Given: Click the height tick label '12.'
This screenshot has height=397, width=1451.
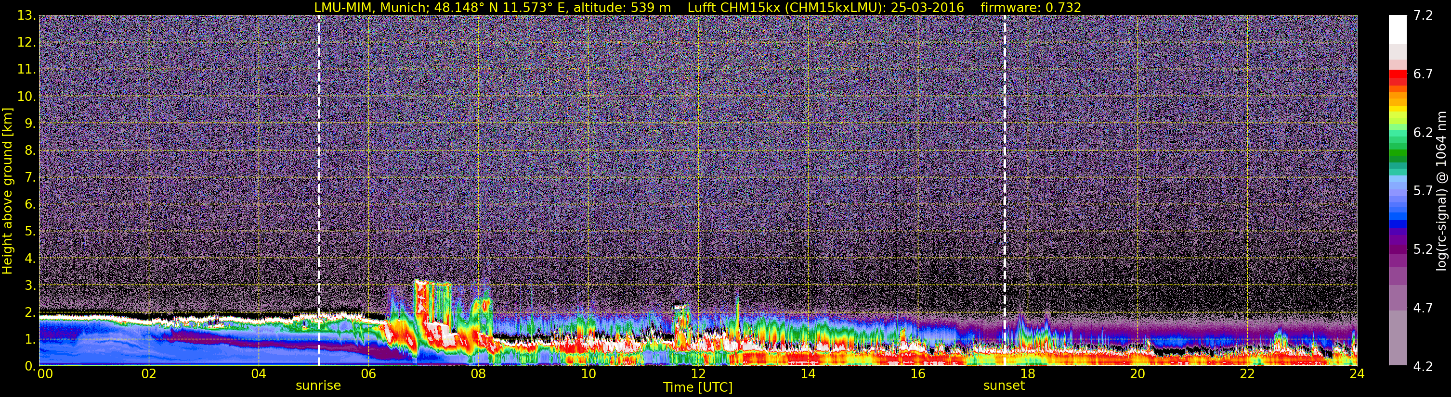Looking at the screenshot, I should tap(26, 42).
